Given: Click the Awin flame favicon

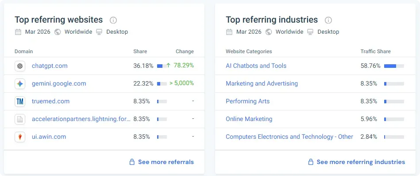Looking at the screenshot, I should [x=20, y=137].
